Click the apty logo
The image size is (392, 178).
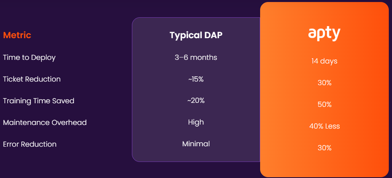pyautogui.click(x=324, y=34)
